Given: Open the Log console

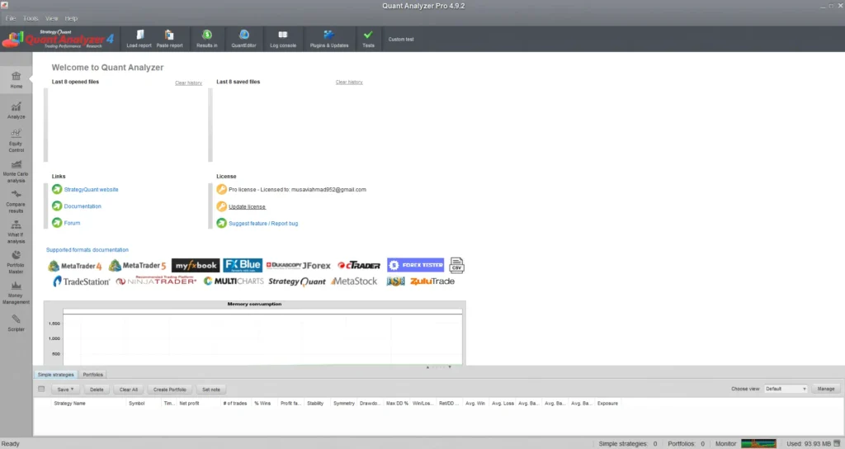Looking at the screenshot, I should (x=283, y=35).
